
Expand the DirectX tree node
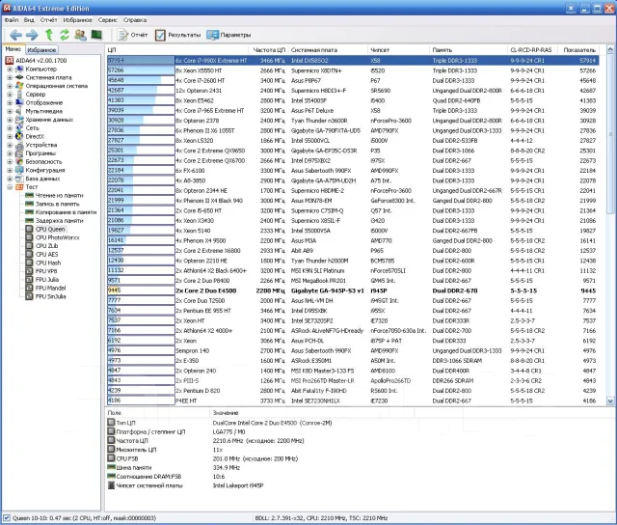(10, 136)
